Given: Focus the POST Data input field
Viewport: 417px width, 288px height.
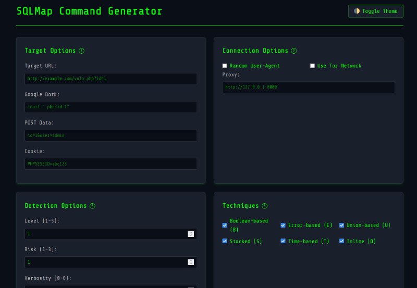Looking at the screenshot, I should point(111,135).
